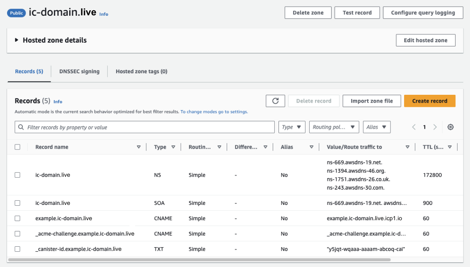Click example.ic-domain.live record name
Screen dimensions: 470x267
pyautogui.click(x=63, y=218)
